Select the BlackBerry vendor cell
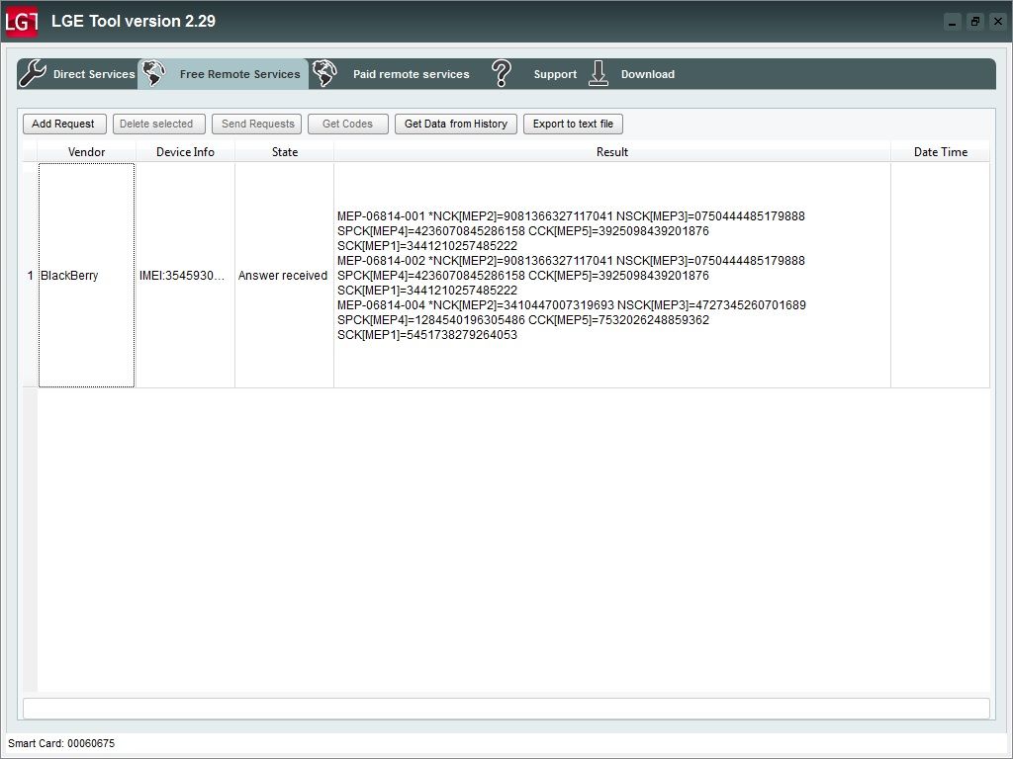Screen dimensions: 1013x759 pyautogui.click(x=87, y=275)
